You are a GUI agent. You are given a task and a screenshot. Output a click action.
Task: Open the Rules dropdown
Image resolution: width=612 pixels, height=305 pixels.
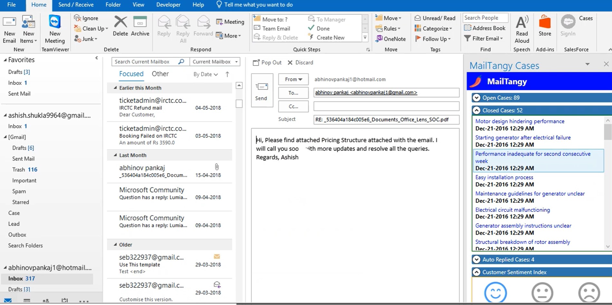click(388, 28)
